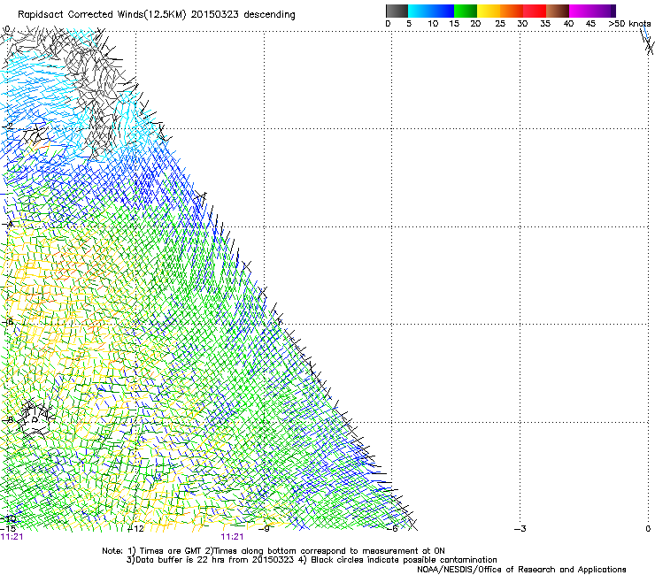Click longitude axis label '-9'
The image size is (655, 575).
(264, 529)
